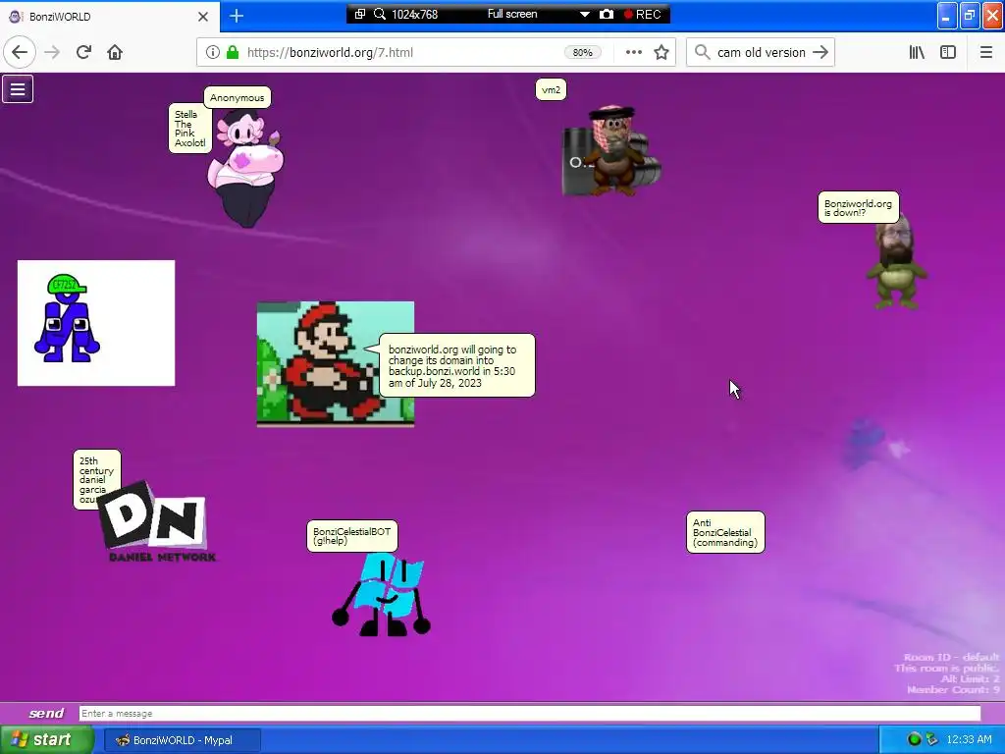Select the BonziWORLD browser tab
1005x754 pixels.
[x=109, y=17]
